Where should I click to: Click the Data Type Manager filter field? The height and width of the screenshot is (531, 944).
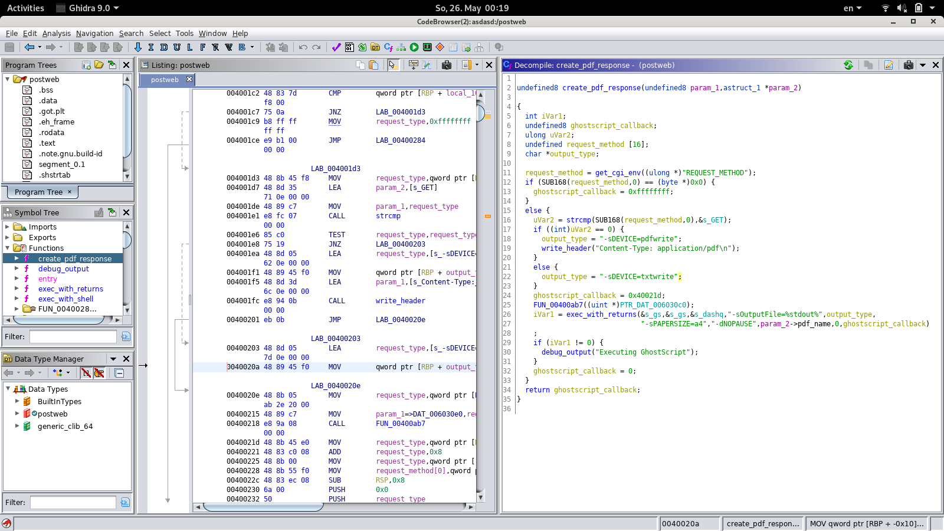pyautogui.click(x=73, y=502)
